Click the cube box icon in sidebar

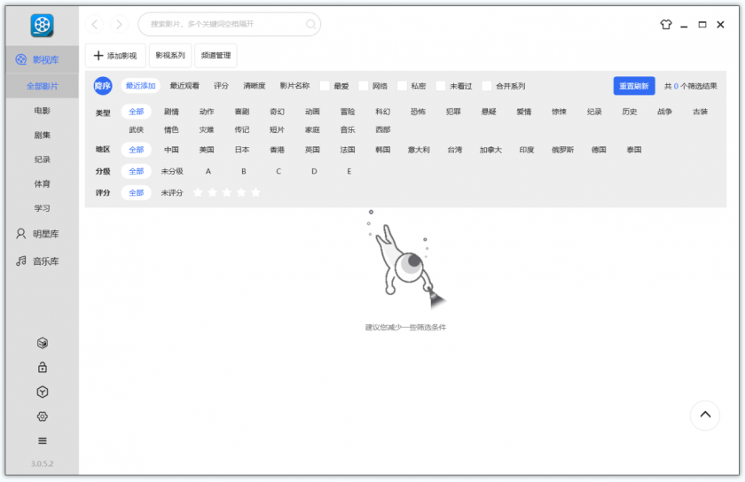pos(42,343)
